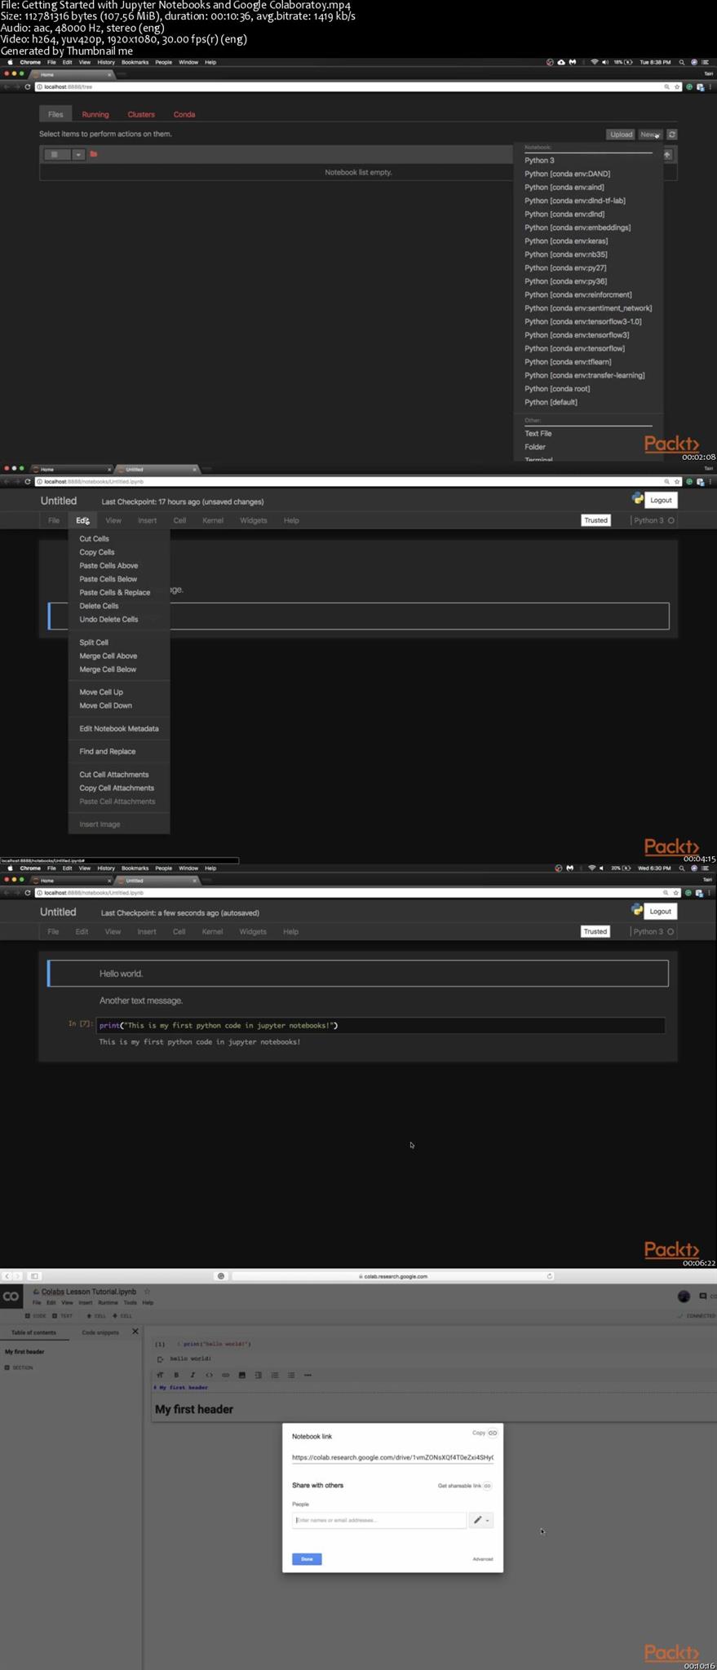Click My first header in table of contents
Image resolution: width=717 pixels, height=1670 pixels.
pyautogui.click(x=24, y=1352)
